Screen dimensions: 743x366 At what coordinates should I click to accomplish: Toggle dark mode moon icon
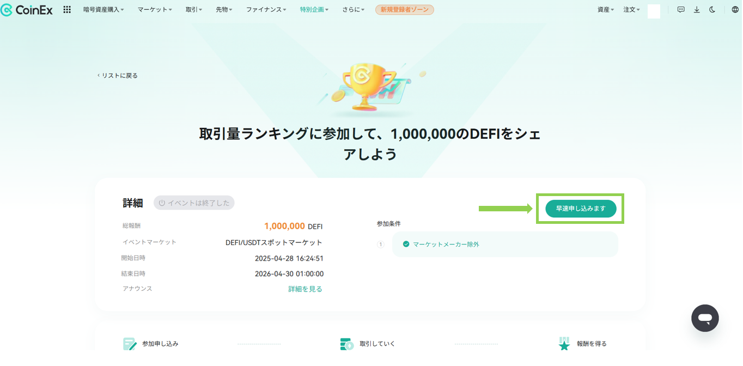tap(712, 10)
